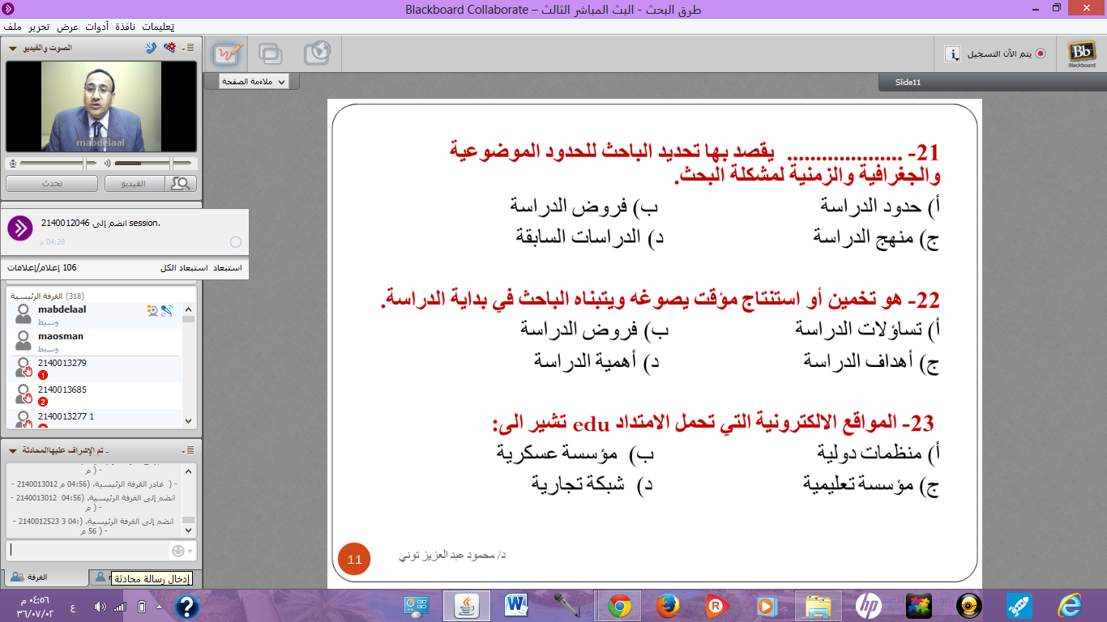Screen dimensions: 1107x622
Task: Open Microsoft Word from taskbar
Action: 515,606
